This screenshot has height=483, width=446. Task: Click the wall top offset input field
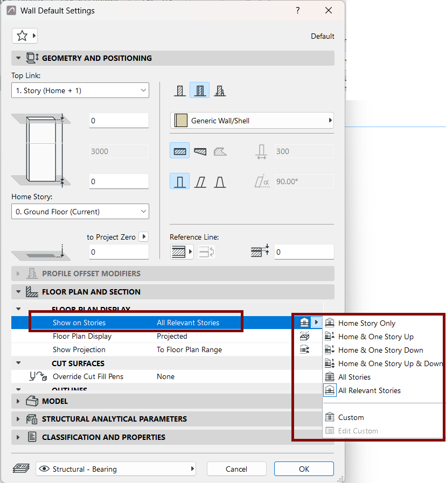pyautogui.click(x=119, y=121)
